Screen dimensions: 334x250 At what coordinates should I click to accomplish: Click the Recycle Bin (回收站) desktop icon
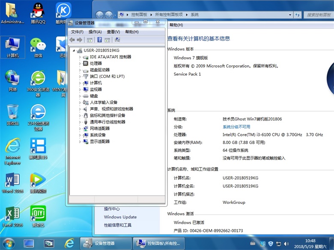(x=12, y=114)
